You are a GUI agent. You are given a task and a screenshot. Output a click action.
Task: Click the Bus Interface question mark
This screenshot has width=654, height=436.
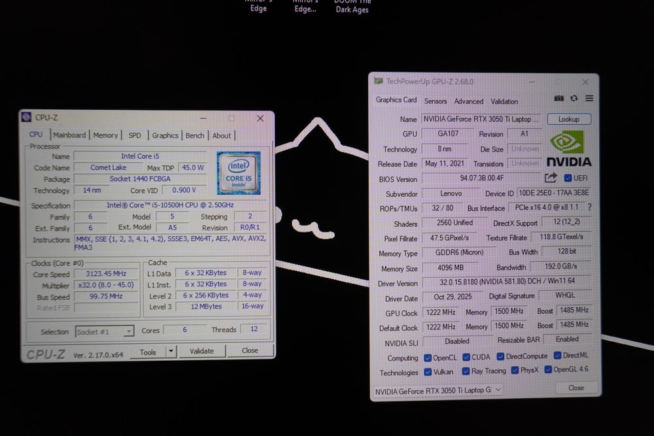(589, 207)
